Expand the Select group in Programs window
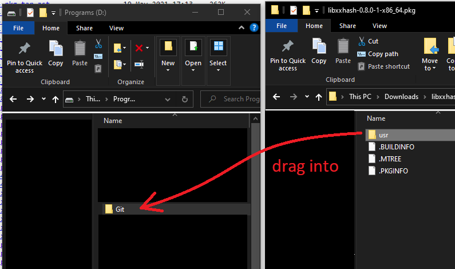Image resolution: width=455 pixels, height=269 pixels. pos(218,61)
